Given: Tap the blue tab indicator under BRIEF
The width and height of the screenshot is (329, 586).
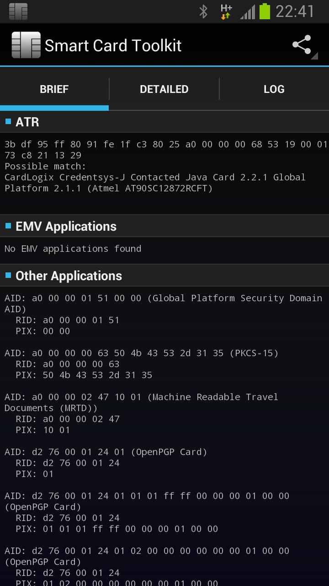Looking at the screenshot, I should pyautogui.click(x=54, y=107).
